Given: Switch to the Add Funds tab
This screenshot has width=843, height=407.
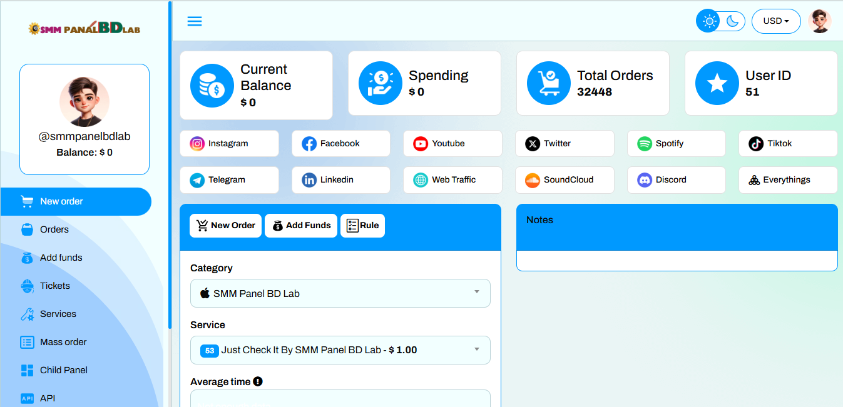Looking at the screenshot, I should (301, 226).
